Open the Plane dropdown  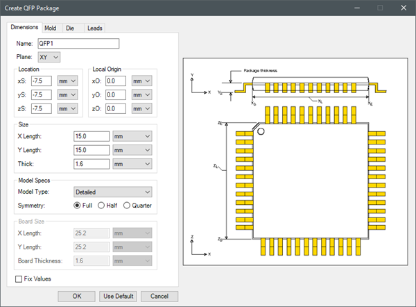pyautogui.click(x=47, y=57)
